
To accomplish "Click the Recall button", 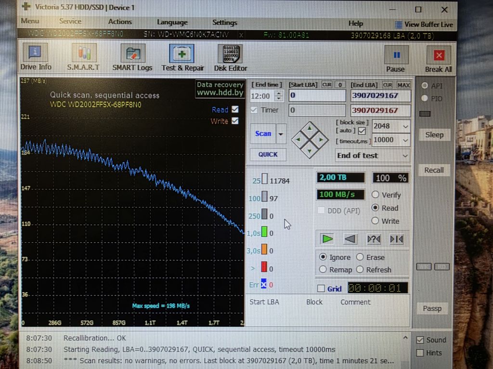I will tap(434, 170).
